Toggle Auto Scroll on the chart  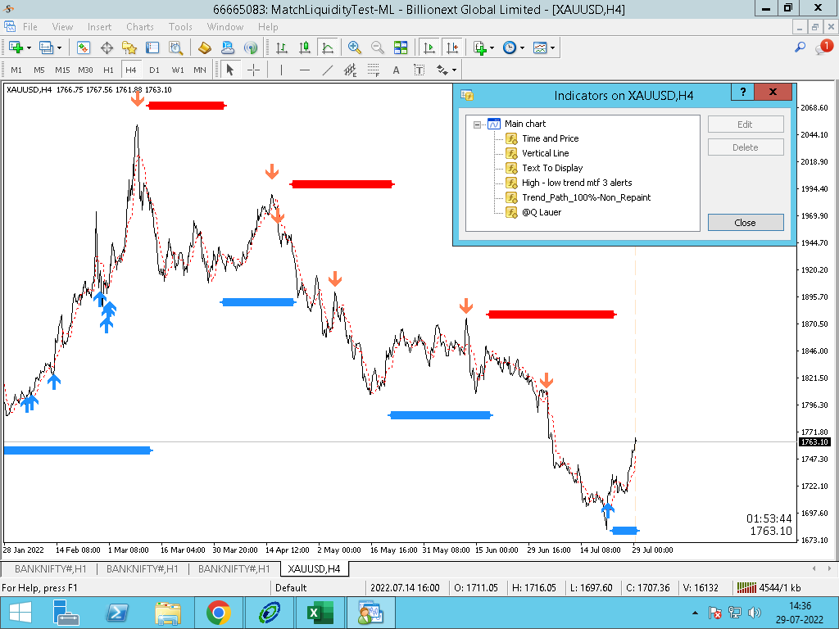(x=429, y=48)
